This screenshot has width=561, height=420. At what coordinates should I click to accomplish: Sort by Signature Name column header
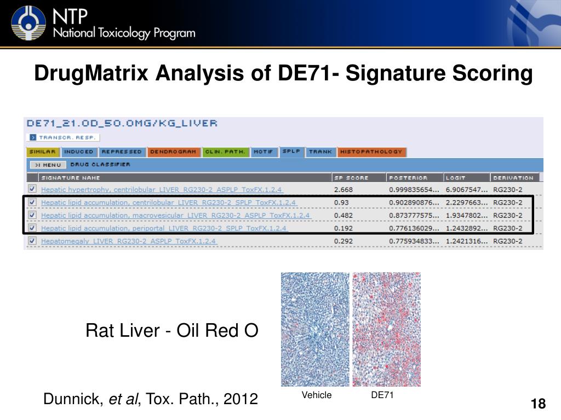click(x=185, y=178)
